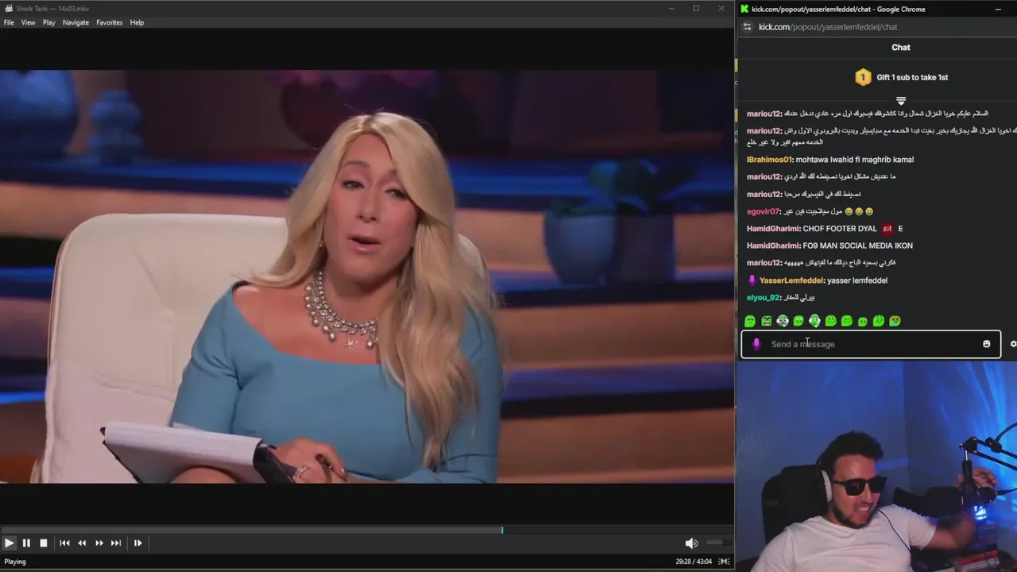The image size is (1017, 572).
Task: Fast forward with the double-right-arrow icon
Action: point(99,543)
